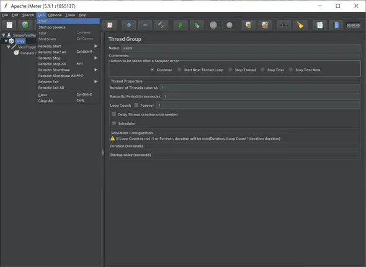
Task: Click the round Stop toolbar icon
Action: (213, 25)
